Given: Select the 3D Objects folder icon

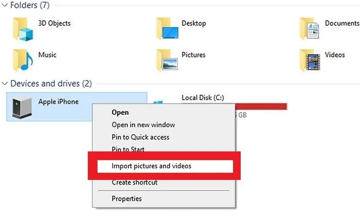Looking at the screenshot, I should (x=23, y=29).
